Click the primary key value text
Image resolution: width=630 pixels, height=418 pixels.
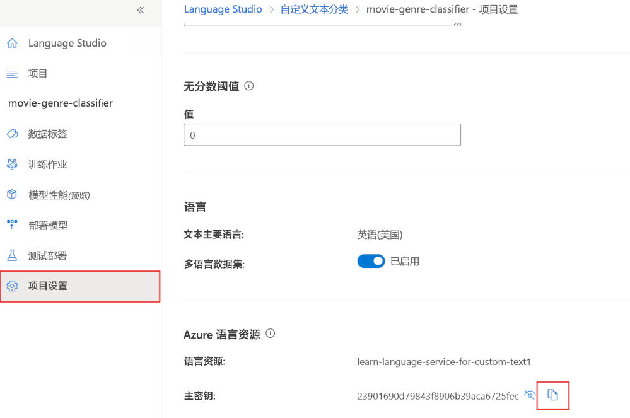click(x=438, y=397)
